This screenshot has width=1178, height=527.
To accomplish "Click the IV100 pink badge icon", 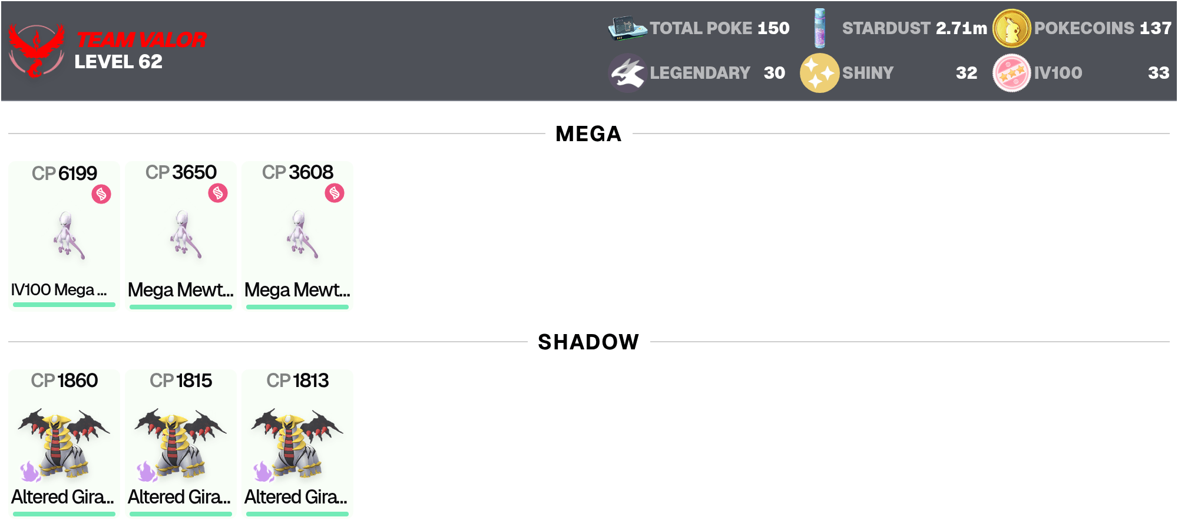I will click(1011, 73).
